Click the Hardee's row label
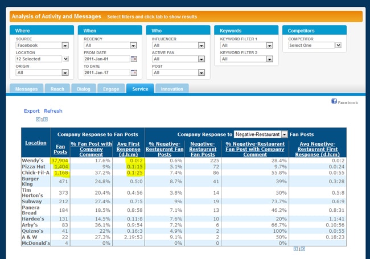This screenshot has height=259, width=370. [33, 219]
